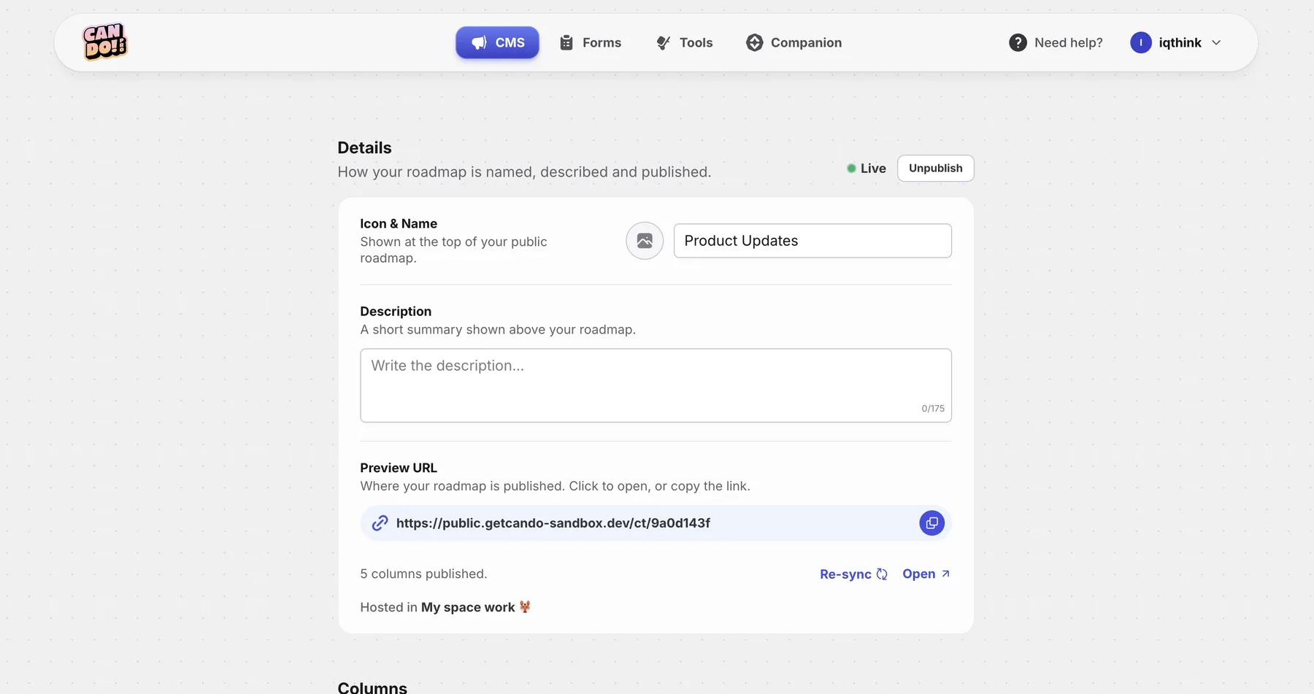The image size is (1314, 694).
Task: Click the 0/175 character counter
Action: click(932, 409)
